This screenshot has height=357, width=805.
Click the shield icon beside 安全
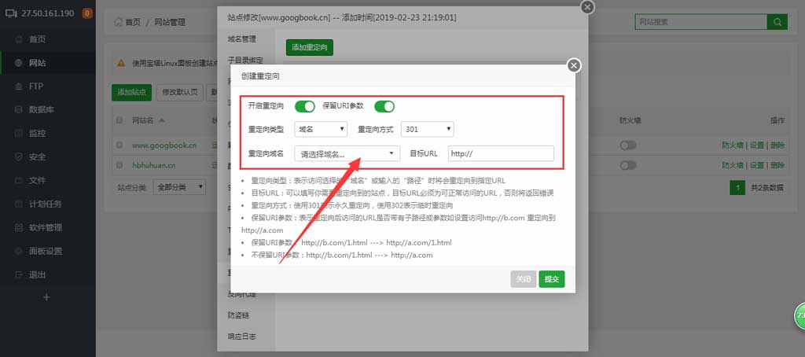click(19, 156)
